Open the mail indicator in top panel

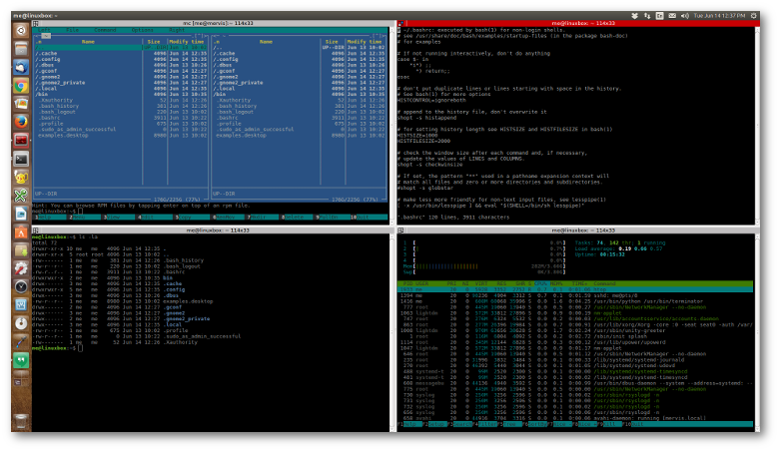click(672, 16)
